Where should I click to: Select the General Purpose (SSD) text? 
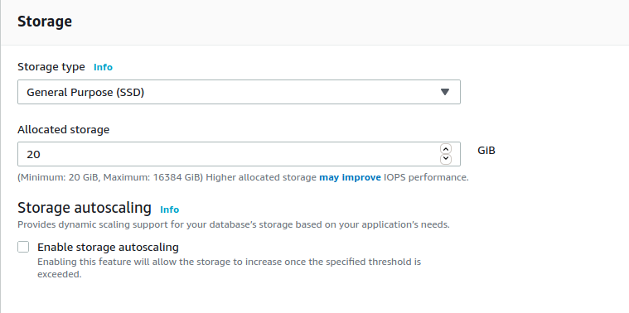click(x=85, y=92)
